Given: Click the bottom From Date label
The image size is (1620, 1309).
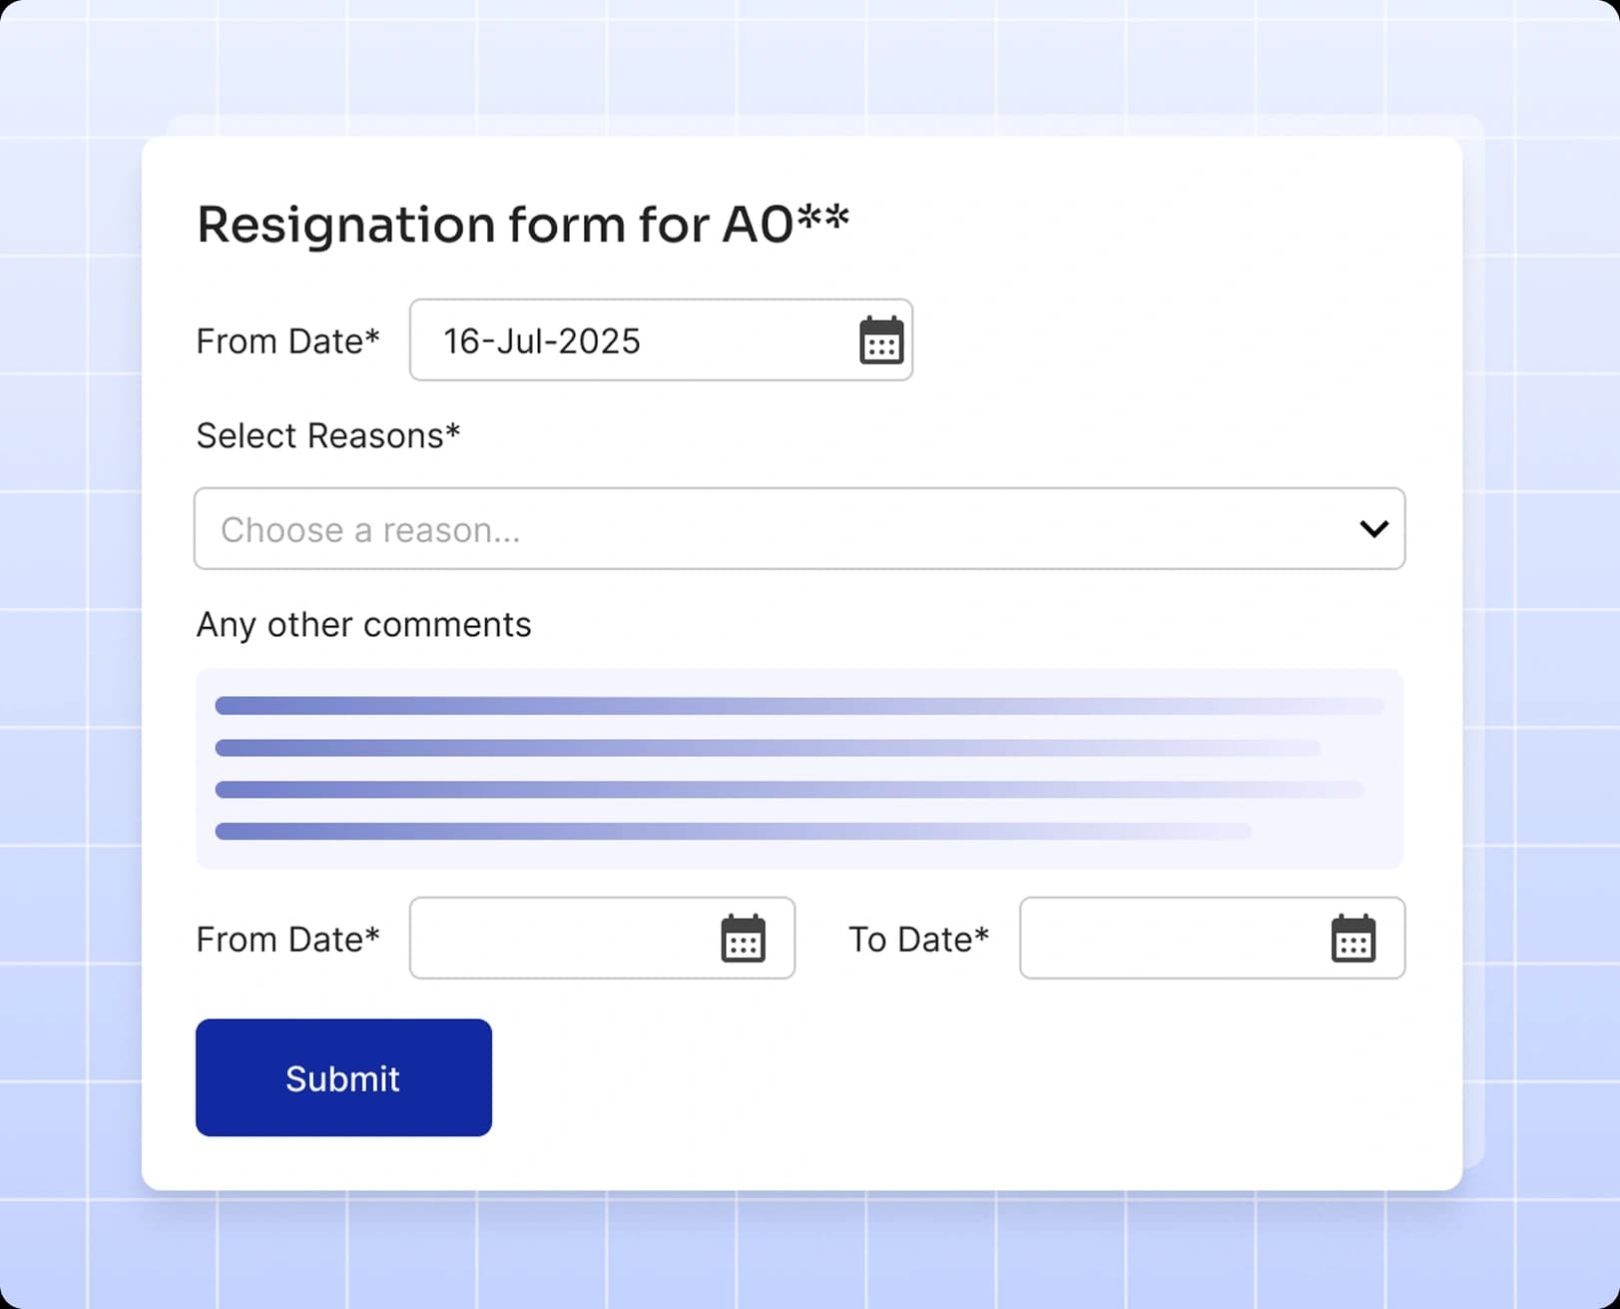Looking at the screenshot, I should point(287,939).
